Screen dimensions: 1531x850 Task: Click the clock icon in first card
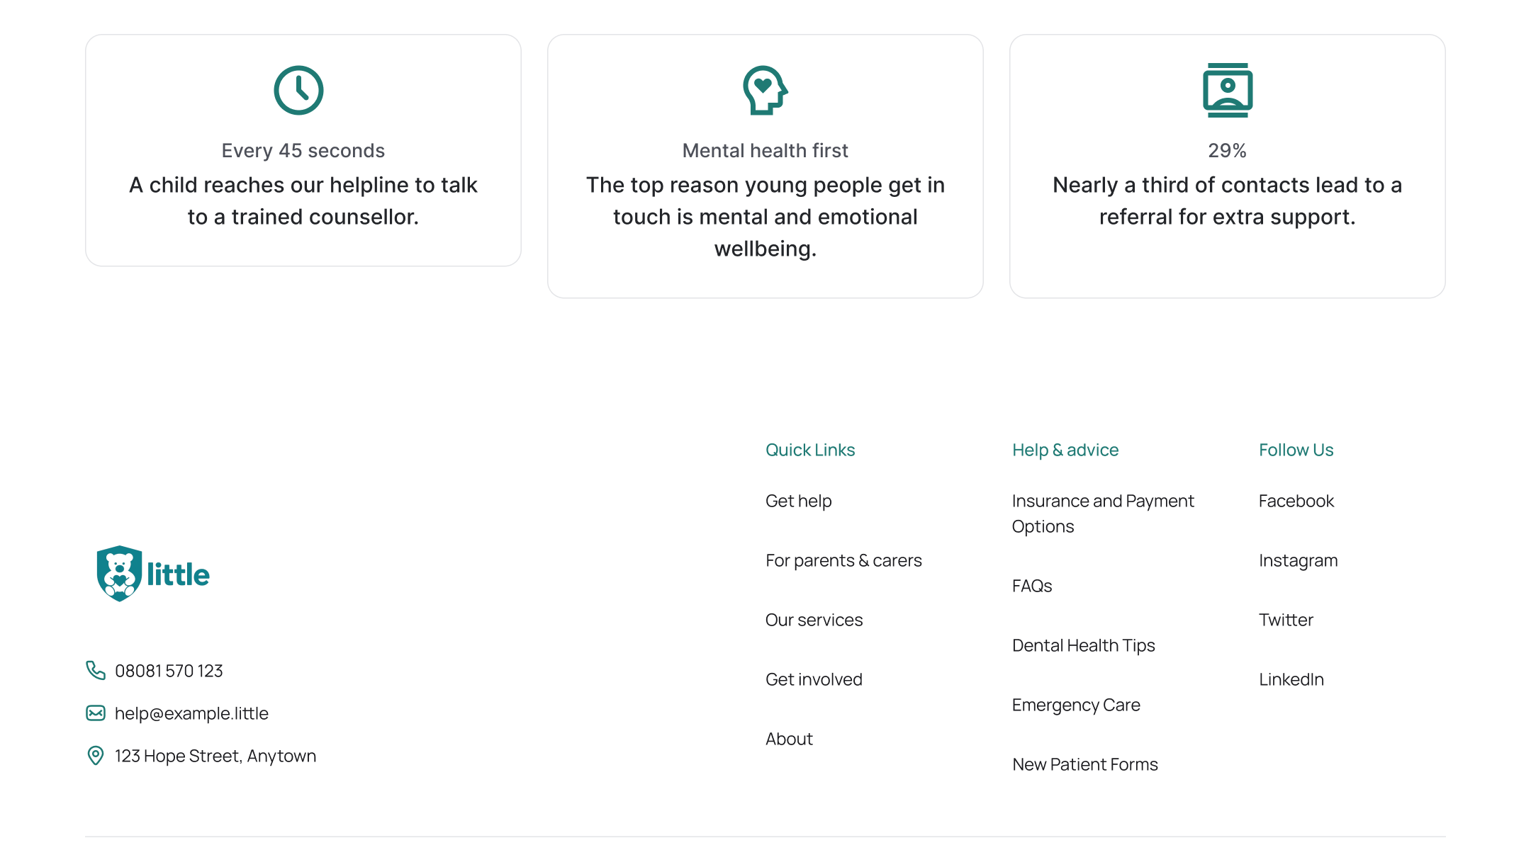coord(298,91)
